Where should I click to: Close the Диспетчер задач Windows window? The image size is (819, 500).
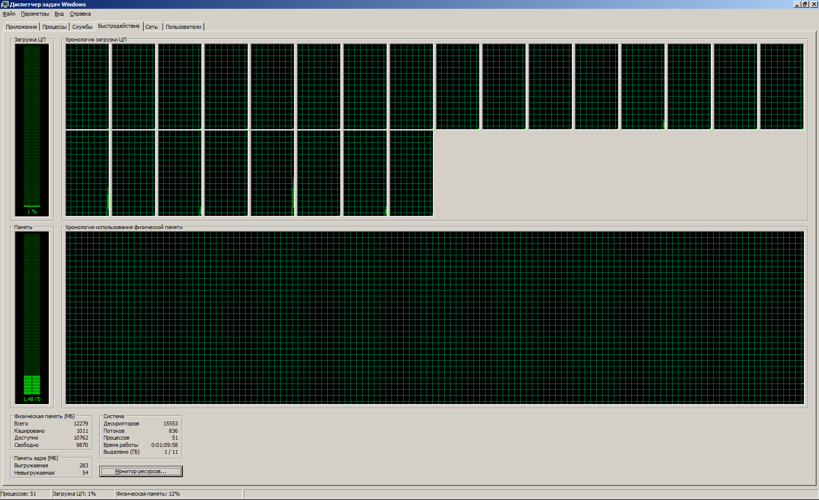[813, 4]
